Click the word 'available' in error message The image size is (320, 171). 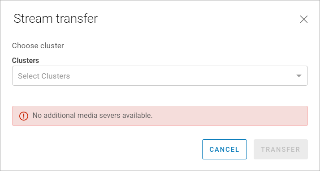click(137, 116)
